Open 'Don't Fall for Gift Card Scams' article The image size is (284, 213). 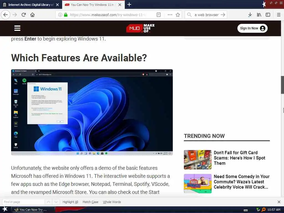pyautogui.click(x=239, y=158)
